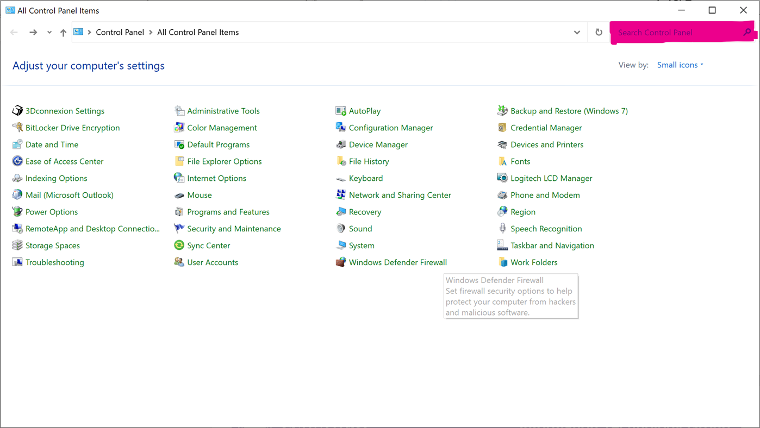Open RemoteApp and Desktop Connections link

tap(92, 229)
